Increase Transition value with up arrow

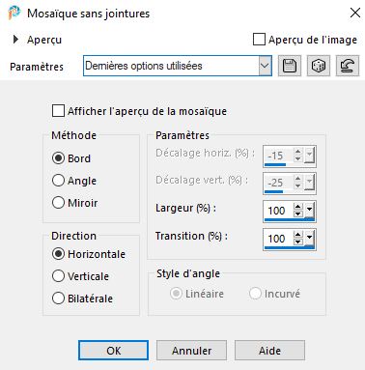[x=298, y=235]
